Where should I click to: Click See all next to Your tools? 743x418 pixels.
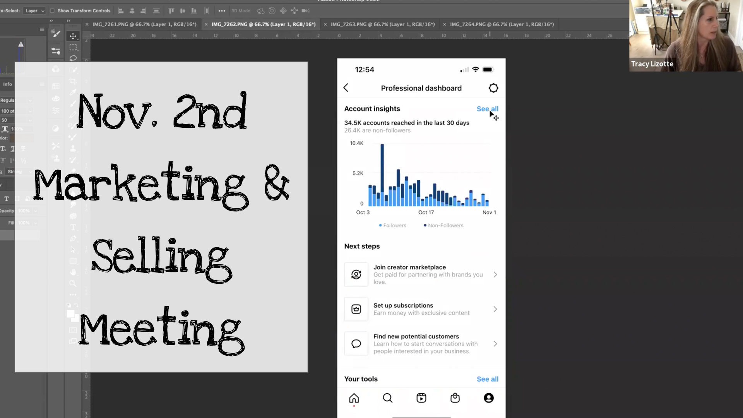click(488, 379)
